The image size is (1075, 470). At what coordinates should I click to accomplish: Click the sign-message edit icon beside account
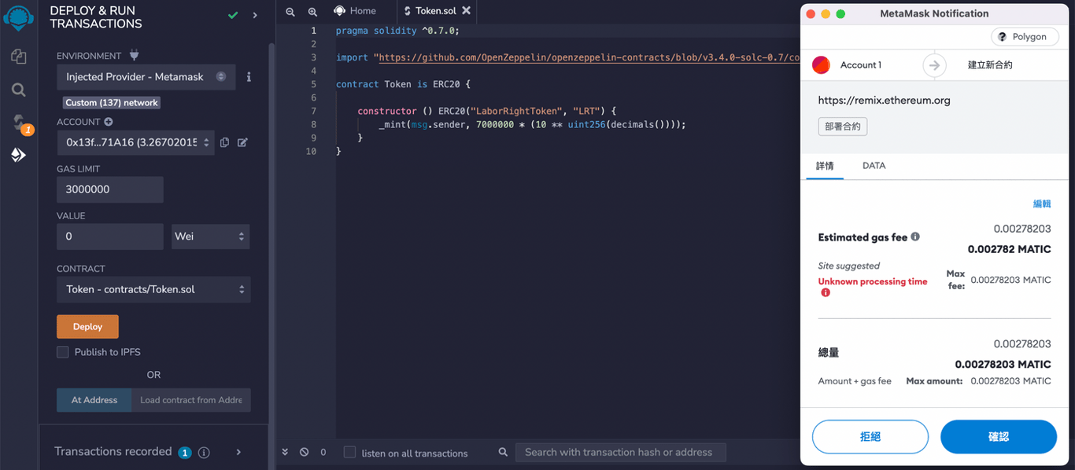pos(242,142)
